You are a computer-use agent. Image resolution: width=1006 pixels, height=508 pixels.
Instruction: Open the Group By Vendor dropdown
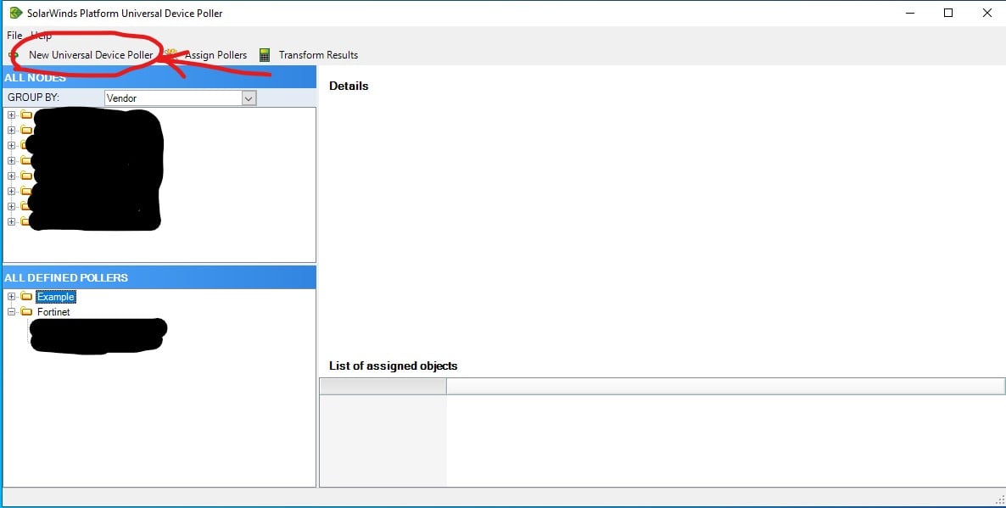pyautogui.click(x=249, y=98)
